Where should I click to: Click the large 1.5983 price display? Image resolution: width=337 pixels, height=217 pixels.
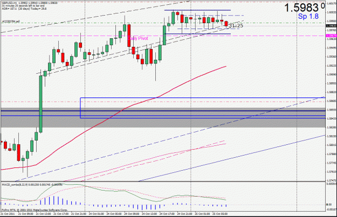coord(304,8)
